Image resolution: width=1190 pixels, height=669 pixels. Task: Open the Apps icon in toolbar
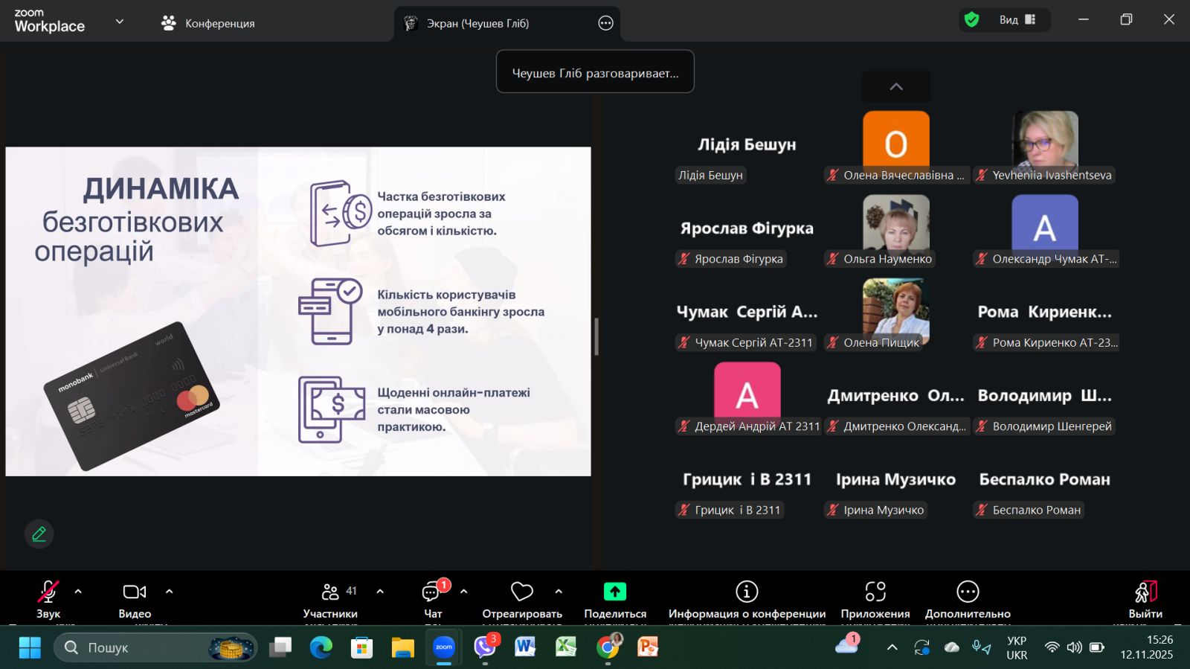[875, 592]
